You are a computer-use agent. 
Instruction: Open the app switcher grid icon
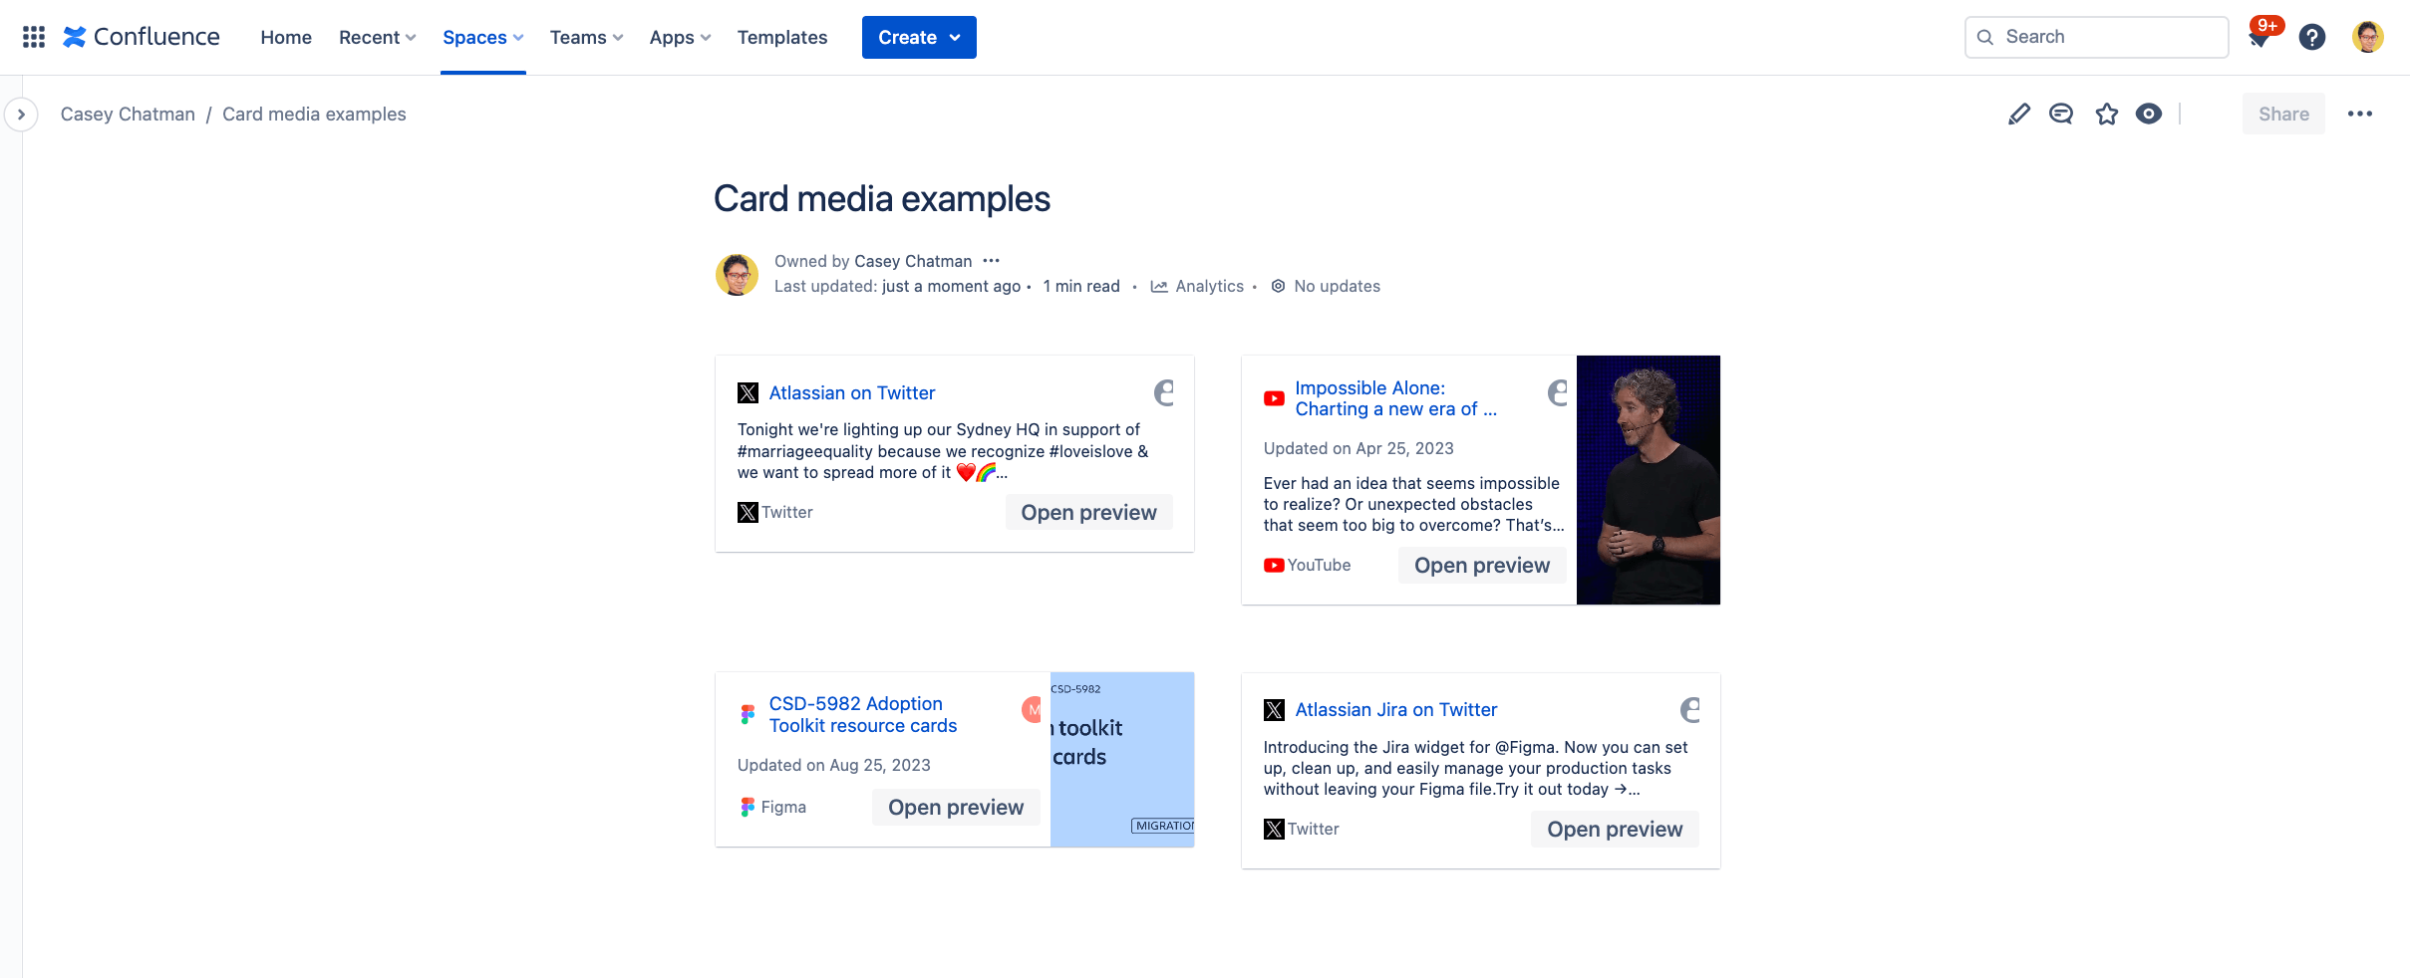coord(34,37)
